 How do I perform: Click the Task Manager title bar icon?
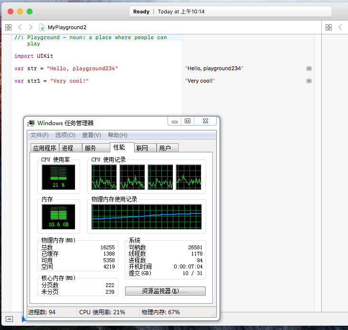click(31, 123)
